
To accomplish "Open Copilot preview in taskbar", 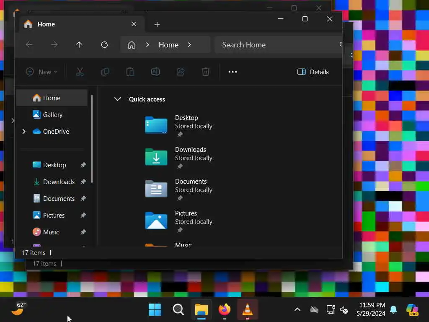I will click(x=412, y=310).
